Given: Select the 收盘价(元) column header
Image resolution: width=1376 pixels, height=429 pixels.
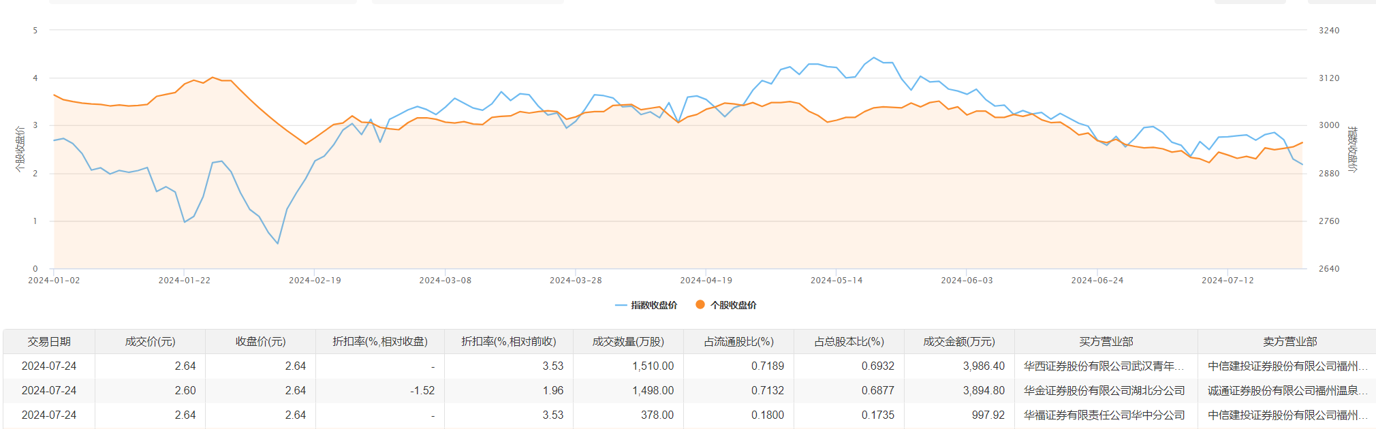Looking at the screenshot, I should (x=260, y=342).
